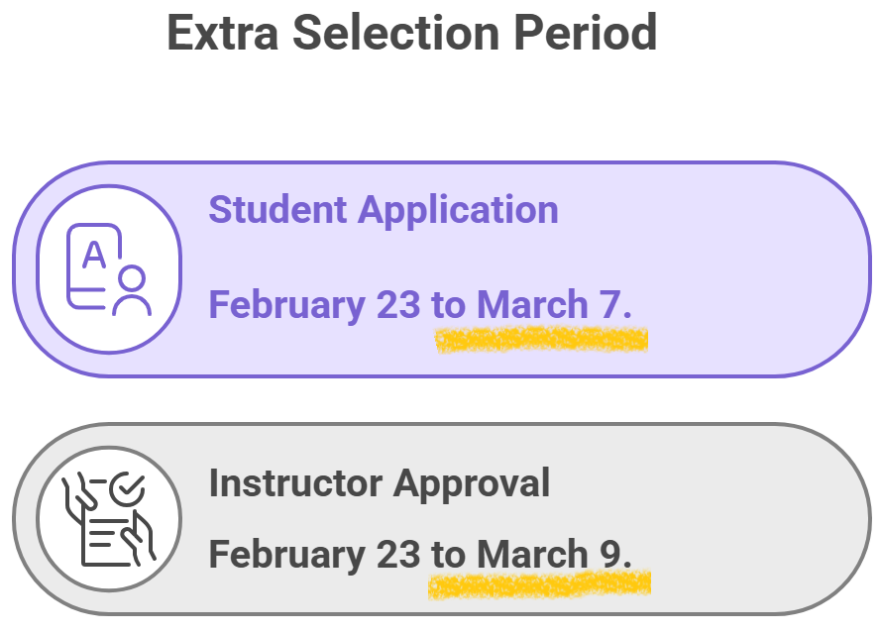Click the word "to" in the instructor date range

coord(448,554)
